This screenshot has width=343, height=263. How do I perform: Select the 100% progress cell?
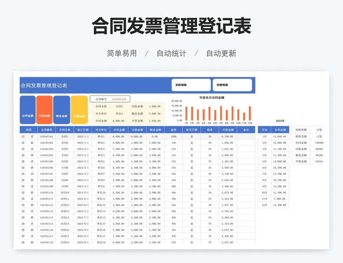(x=174, y=136)
